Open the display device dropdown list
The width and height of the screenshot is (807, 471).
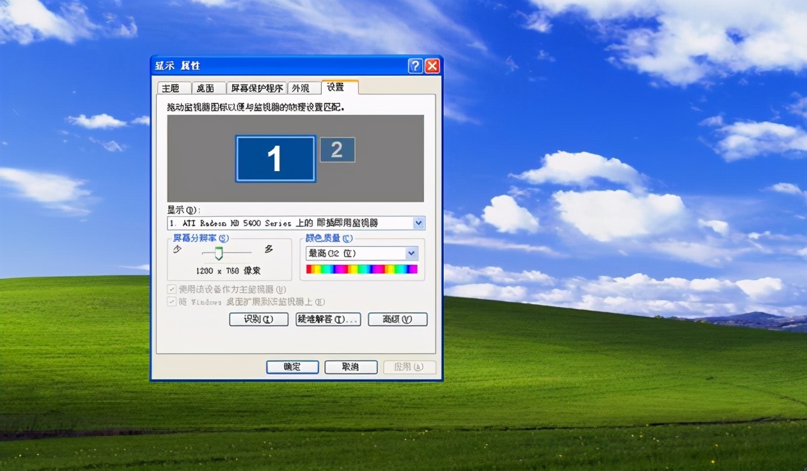(x=419, y=223)
